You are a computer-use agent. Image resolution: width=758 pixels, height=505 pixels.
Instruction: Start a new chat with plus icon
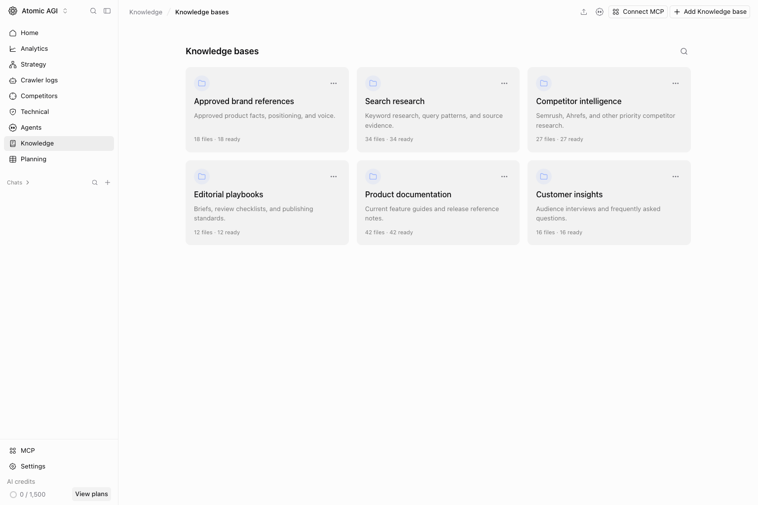(108, 182)
